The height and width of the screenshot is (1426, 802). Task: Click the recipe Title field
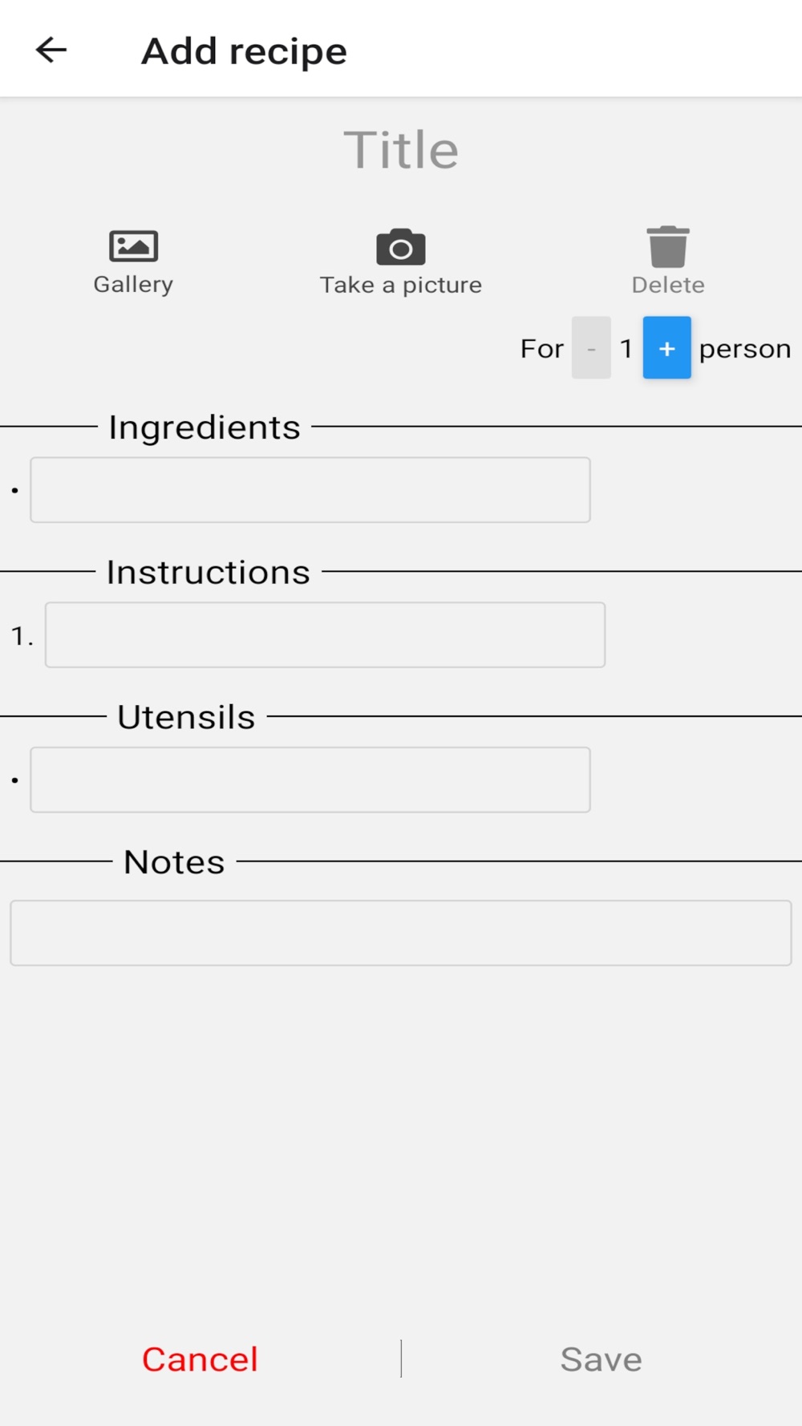[x=401, y=150]
